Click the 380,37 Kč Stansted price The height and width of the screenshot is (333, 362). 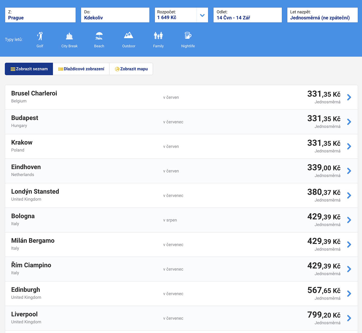point(324,192)
